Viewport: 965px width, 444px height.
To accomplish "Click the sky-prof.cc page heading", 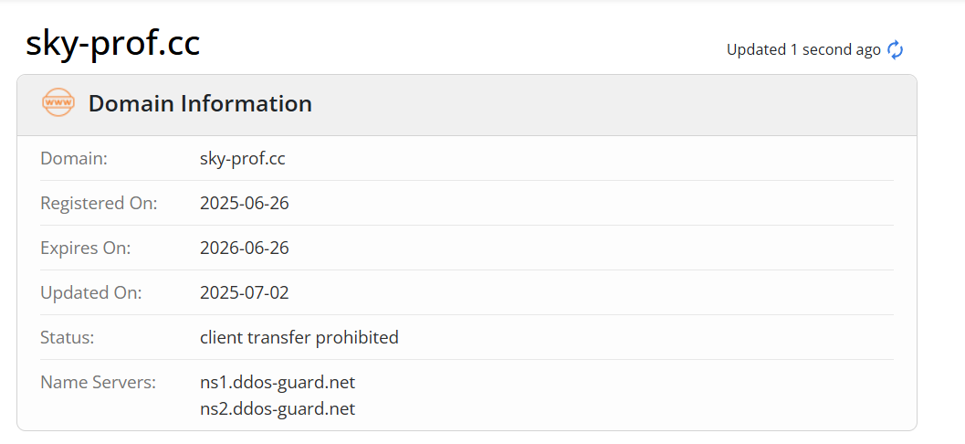I will [112, 43].
